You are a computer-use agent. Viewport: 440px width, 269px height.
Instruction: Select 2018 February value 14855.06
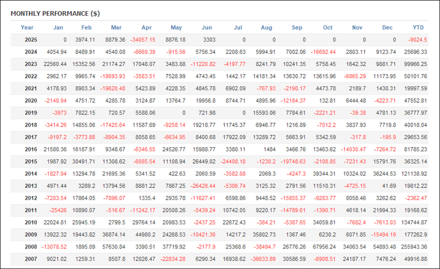pyautogui.click(x=84, y=125)
